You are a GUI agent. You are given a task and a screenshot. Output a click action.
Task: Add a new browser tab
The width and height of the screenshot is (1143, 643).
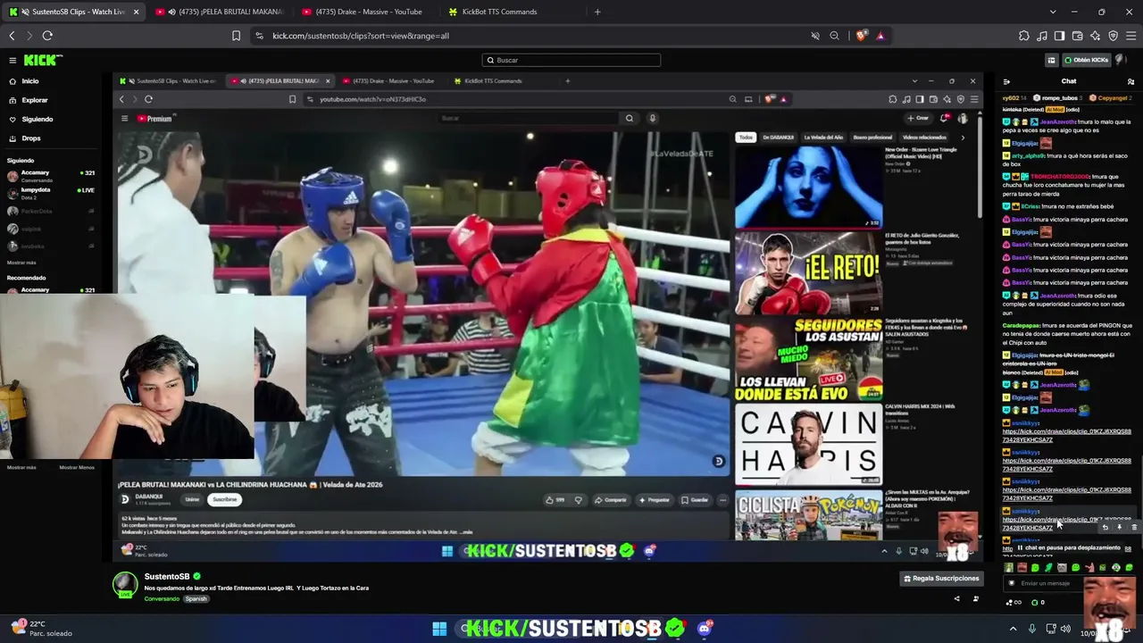pyautogui.click(x=597, y=12)
